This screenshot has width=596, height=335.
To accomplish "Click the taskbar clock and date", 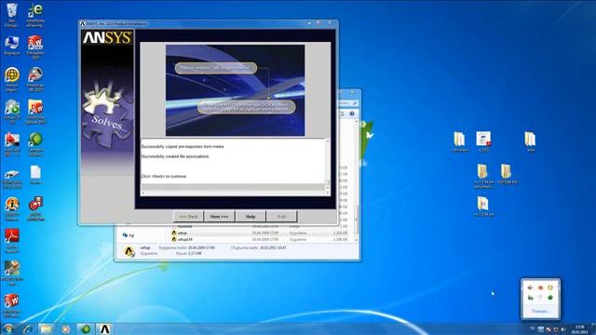I will 579,329.
